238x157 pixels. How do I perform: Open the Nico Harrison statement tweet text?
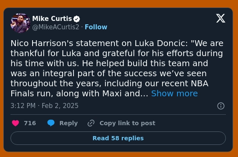(117, 68)
